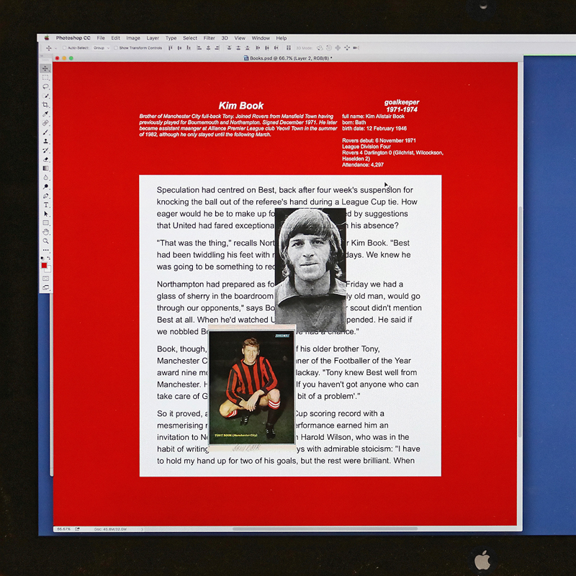Click the Books.psd document title
The width and height of the screenshot is (576, 576).
tap(288, 58)
